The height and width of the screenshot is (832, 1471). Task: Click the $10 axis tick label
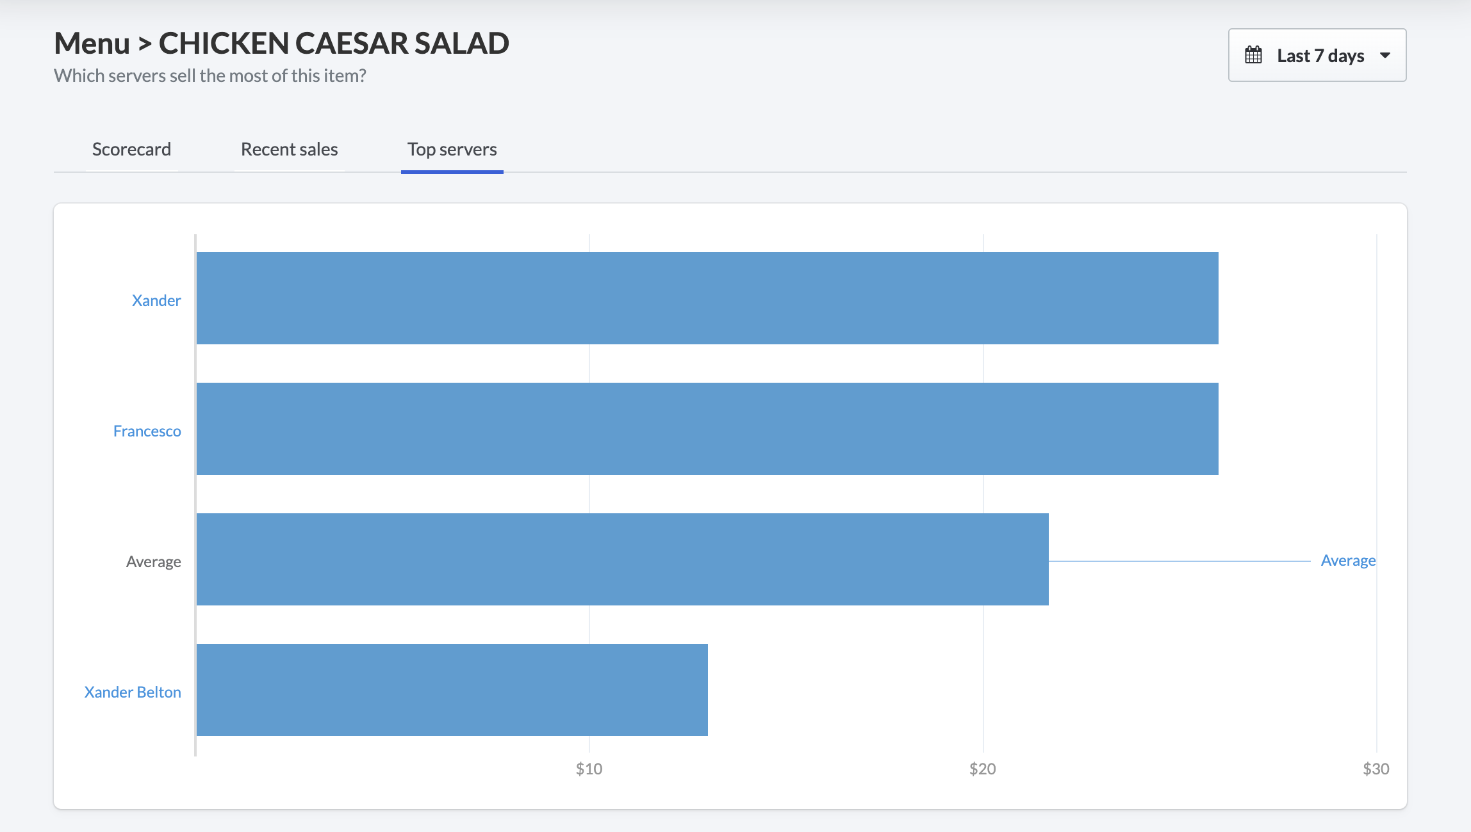[589, 769]
